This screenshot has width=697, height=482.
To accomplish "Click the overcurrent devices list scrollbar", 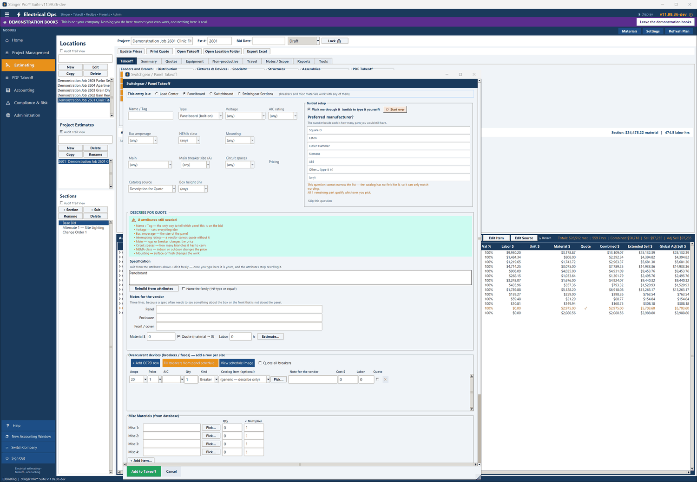I will 472,392.
